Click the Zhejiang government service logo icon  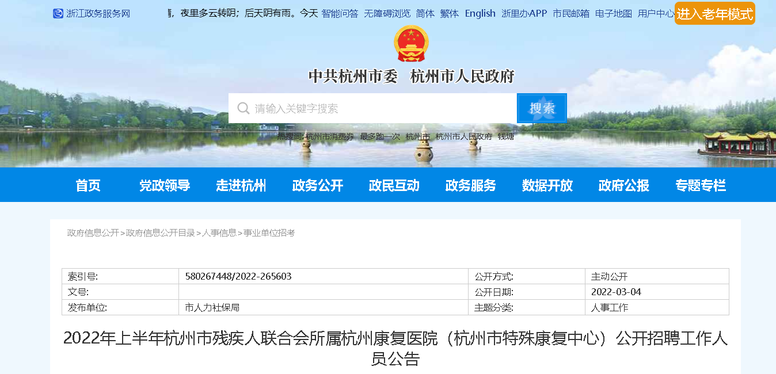(x=58, y=13)
